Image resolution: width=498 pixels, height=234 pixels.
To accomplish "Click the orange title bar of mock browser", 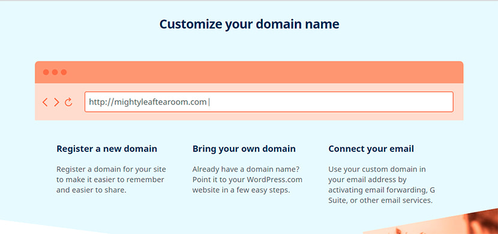I will pyautogui.click(x=249, y=72).
